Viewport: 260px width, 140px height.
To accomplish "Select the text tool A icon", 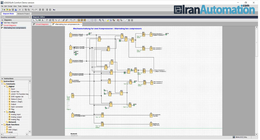I will 42,20.
